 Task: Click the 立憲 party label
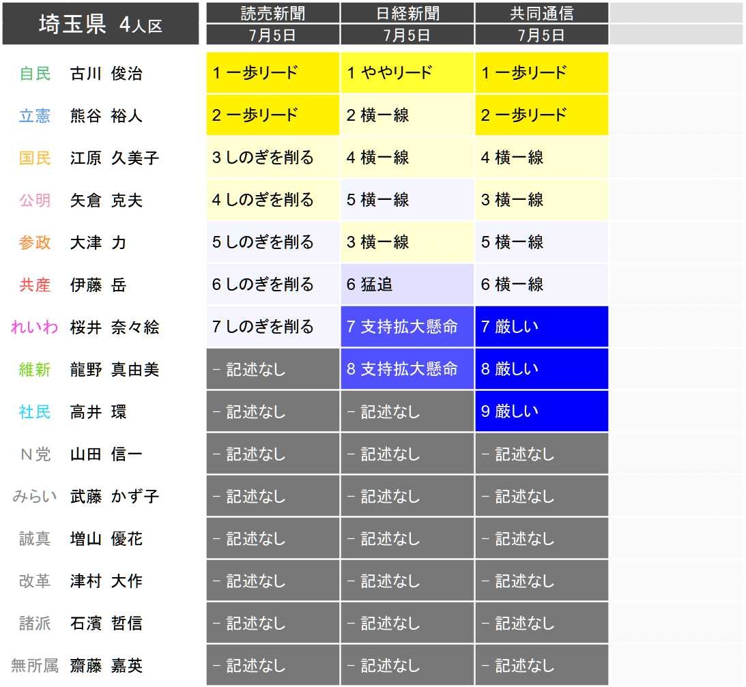[35, 116]
